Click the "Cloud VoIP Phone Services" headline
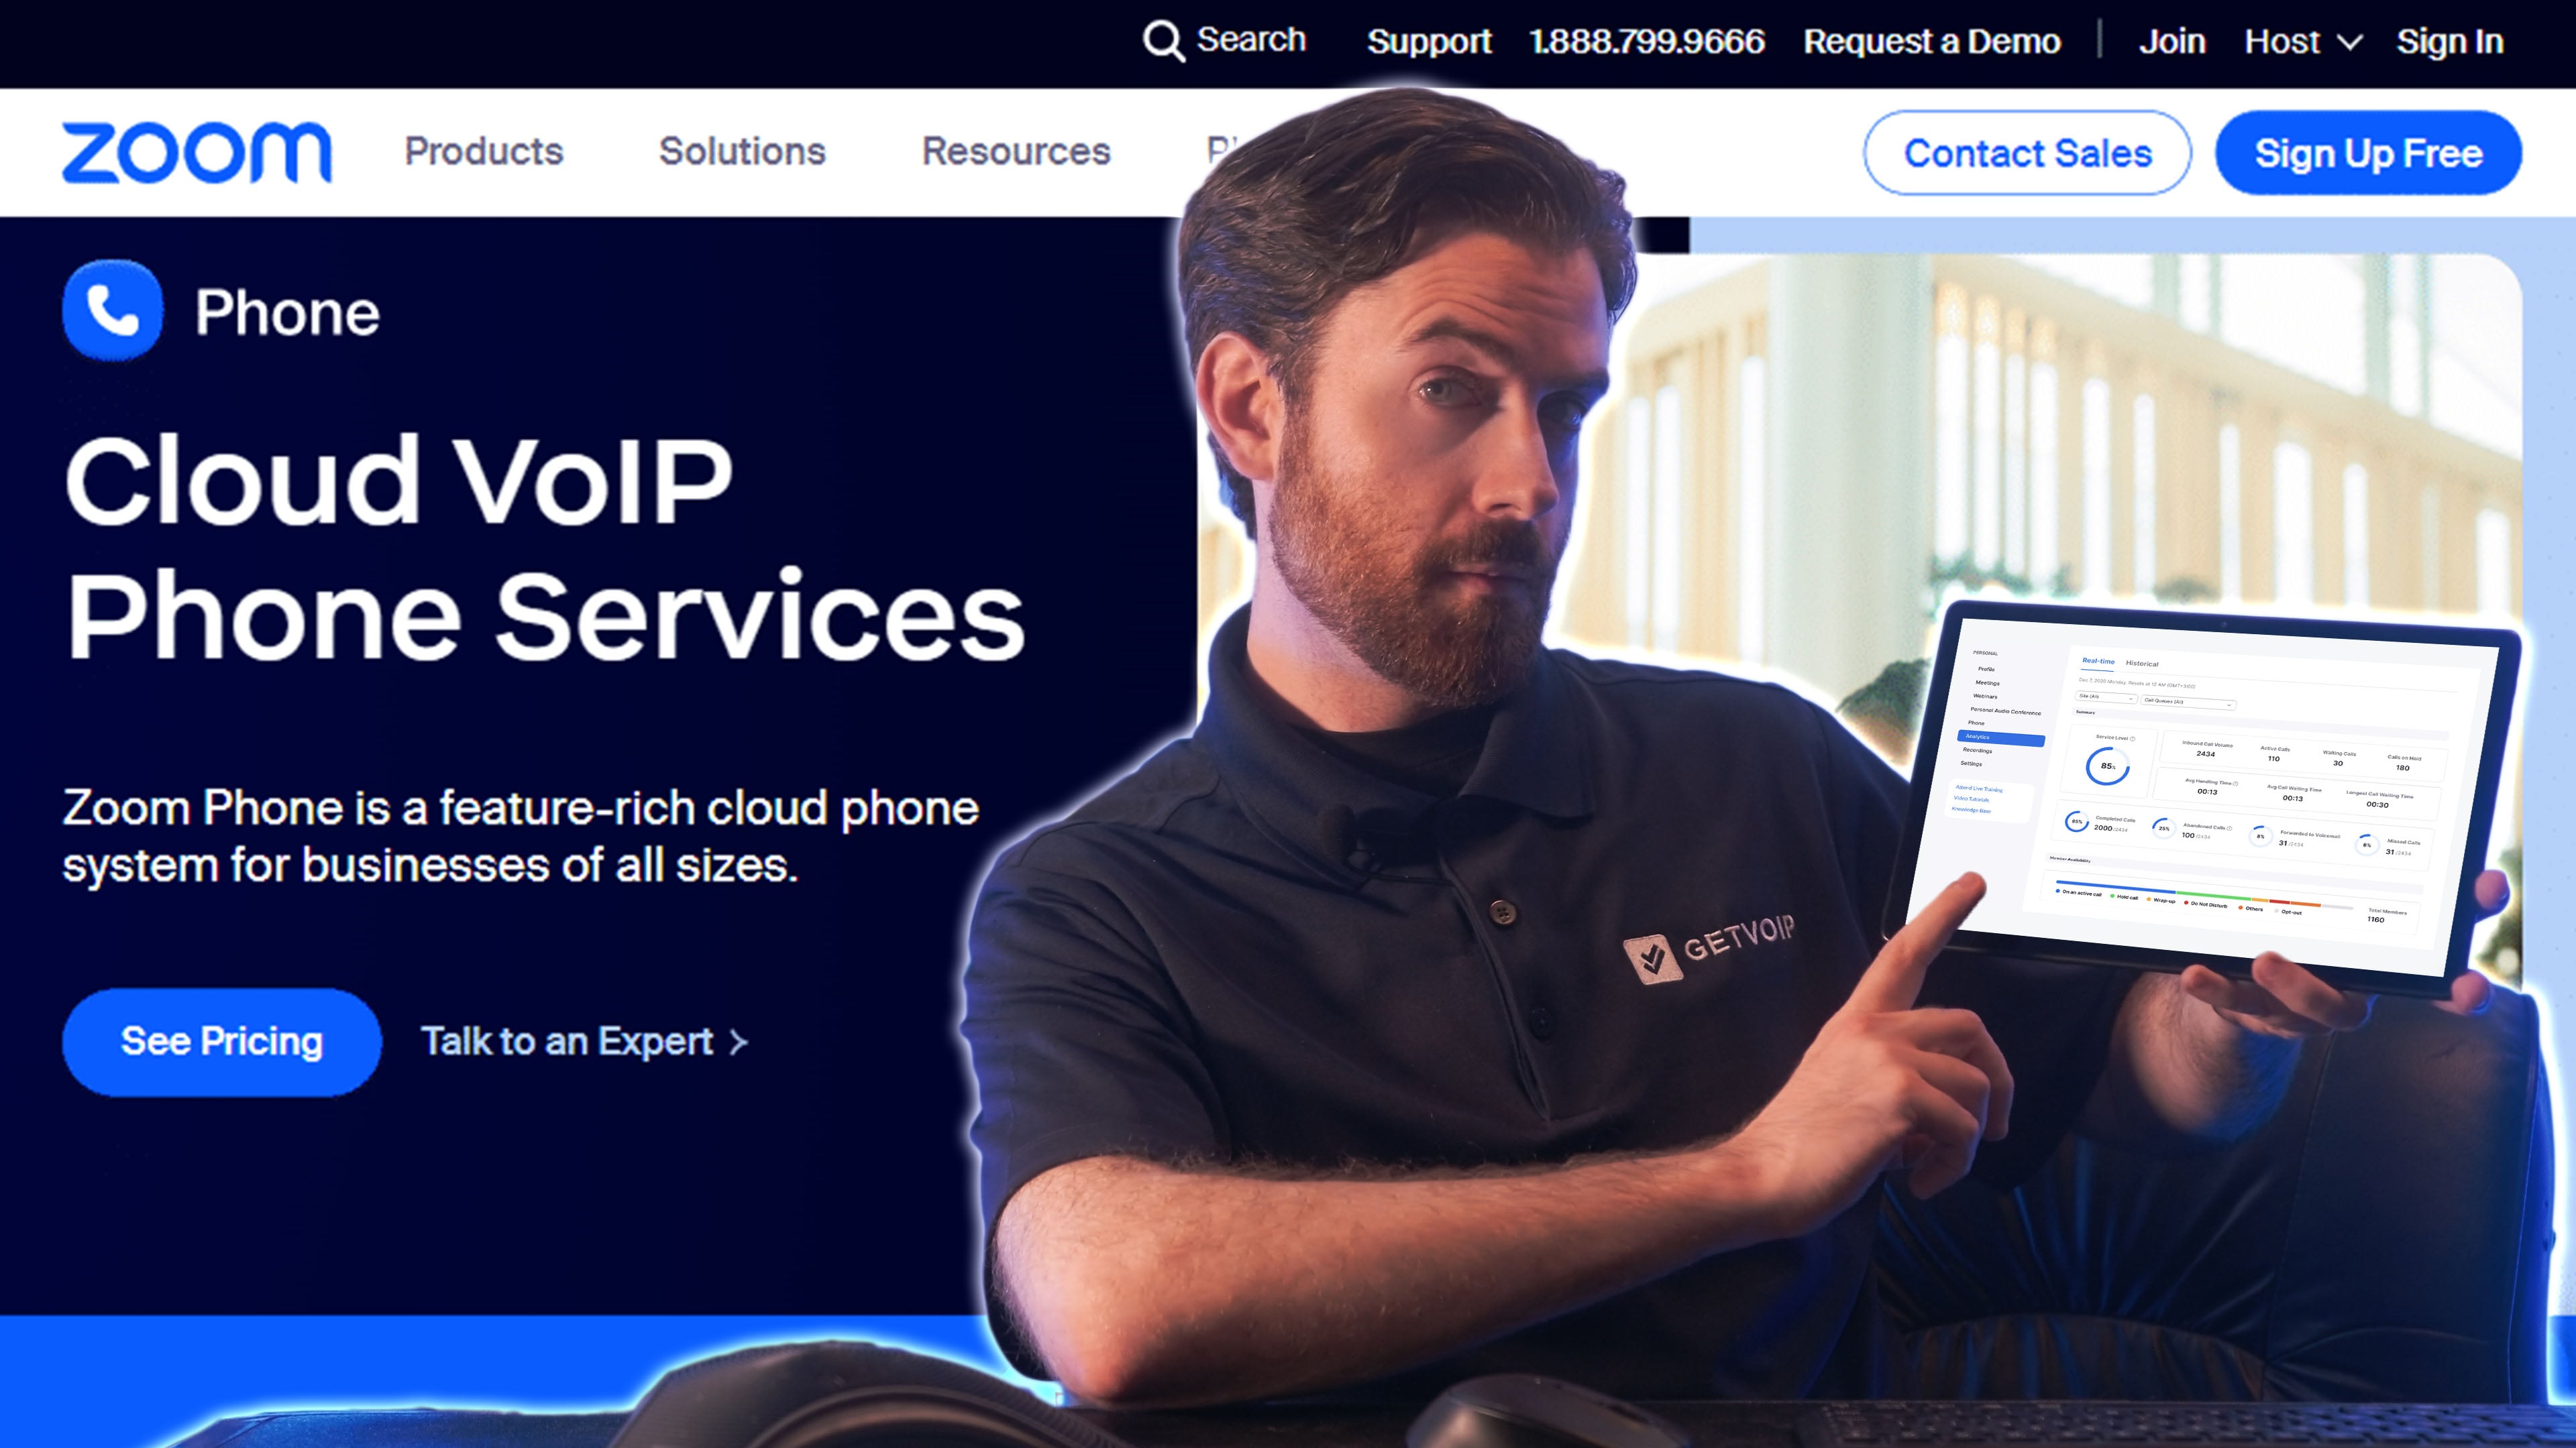This screenshot has width=2576, height=1448. pos(545,548)
